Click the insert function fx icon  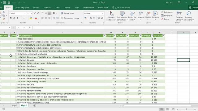[30, 27]
